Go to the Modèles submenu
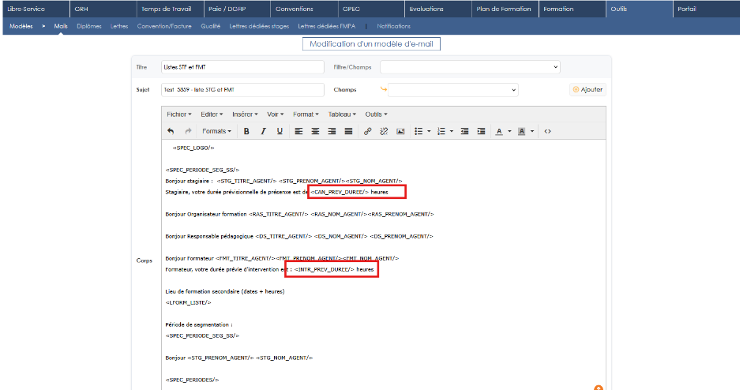This screenshot has width=747, height=390. click(x=21, y=26)
